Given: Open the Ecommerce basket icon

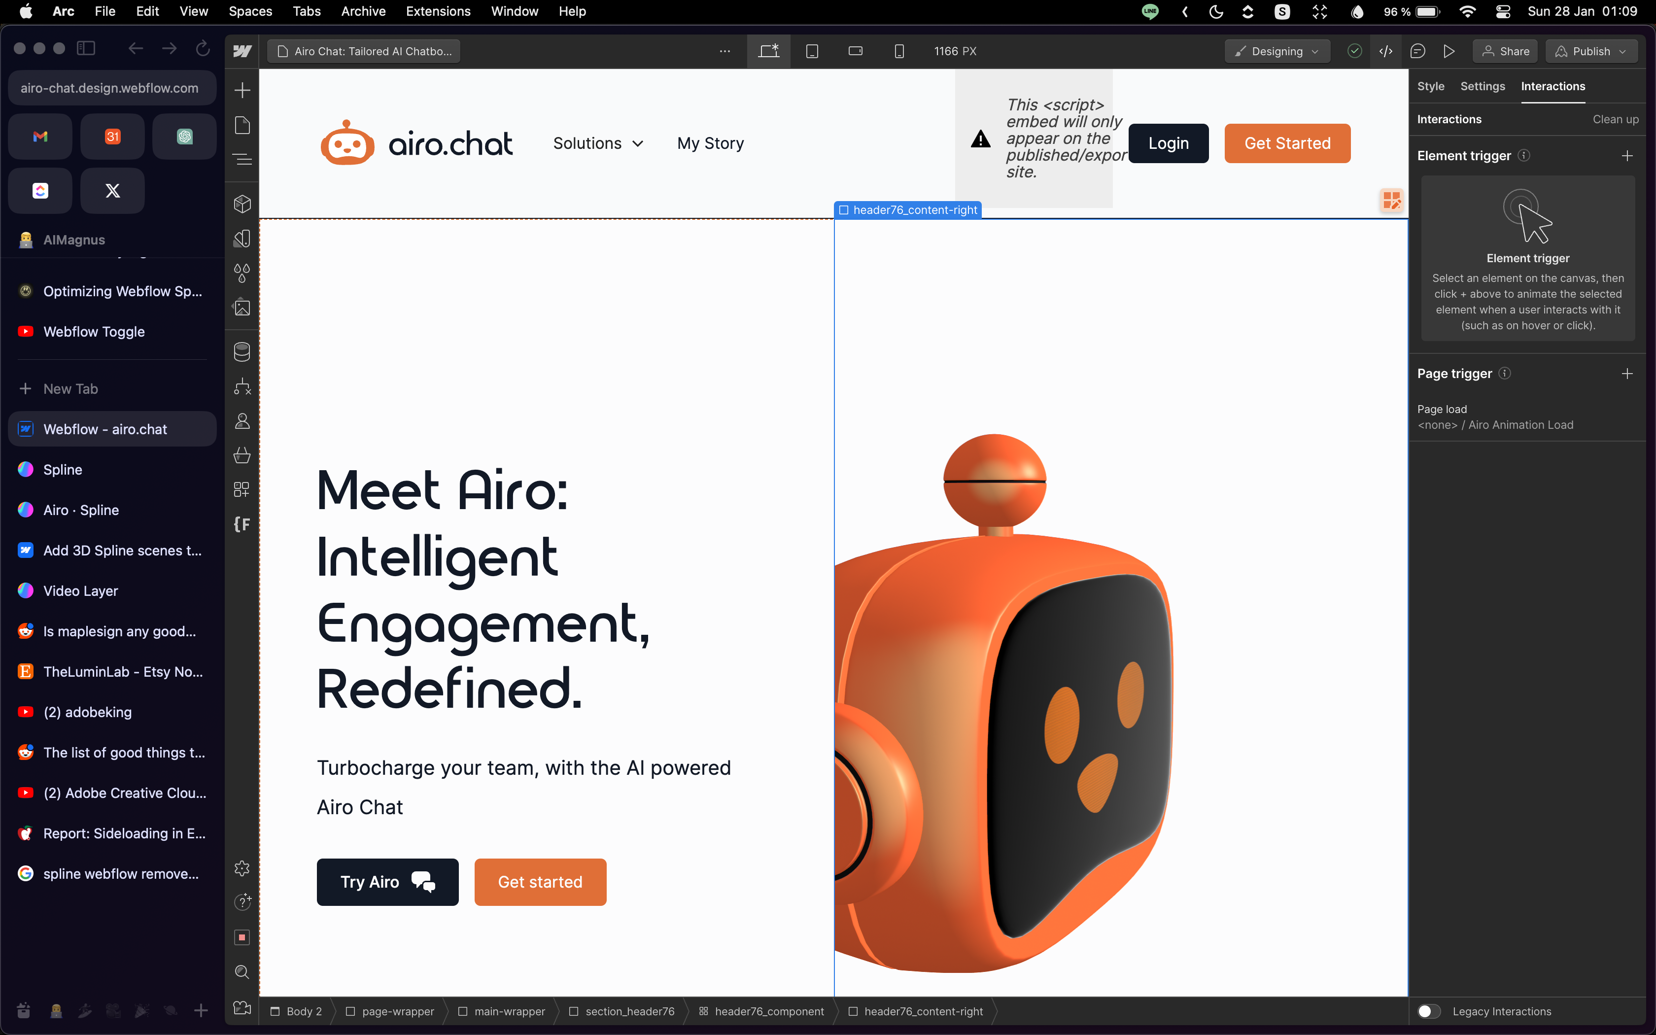Looking at the screenshot, I should point(242,455).
